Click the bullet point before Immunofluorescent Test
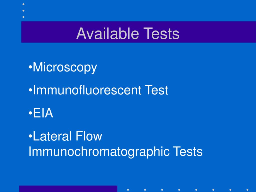The image size is (256, 192). [x=30, y=90]
